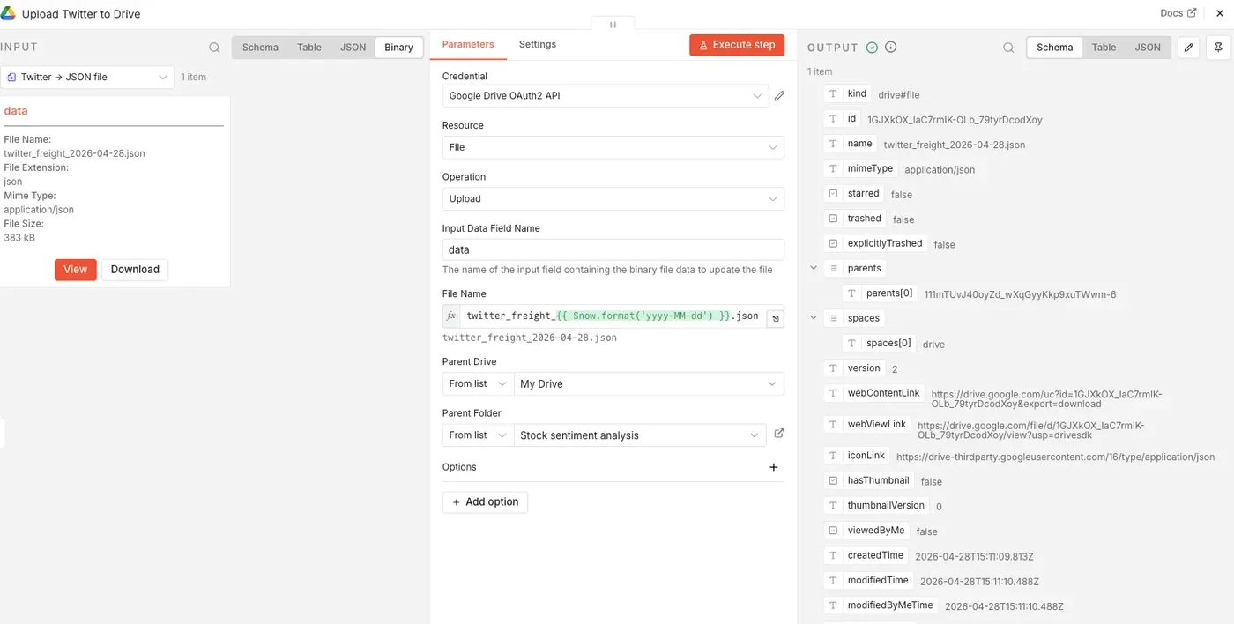Select the webViewLink output field
This screenshot has width=1234, height=624.
866,425
